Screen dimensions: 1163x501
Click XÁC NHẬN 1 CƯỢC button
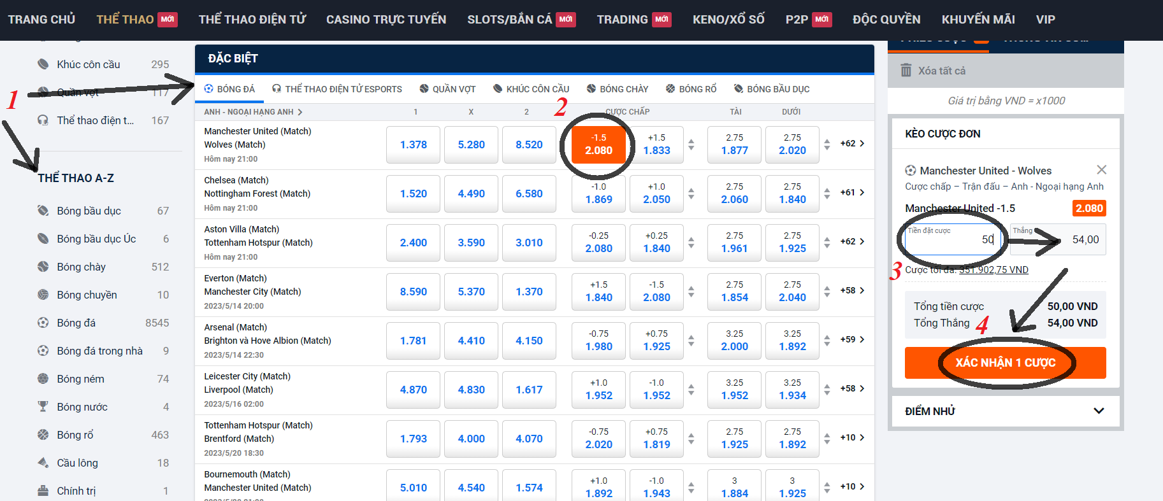point(1005,363)
